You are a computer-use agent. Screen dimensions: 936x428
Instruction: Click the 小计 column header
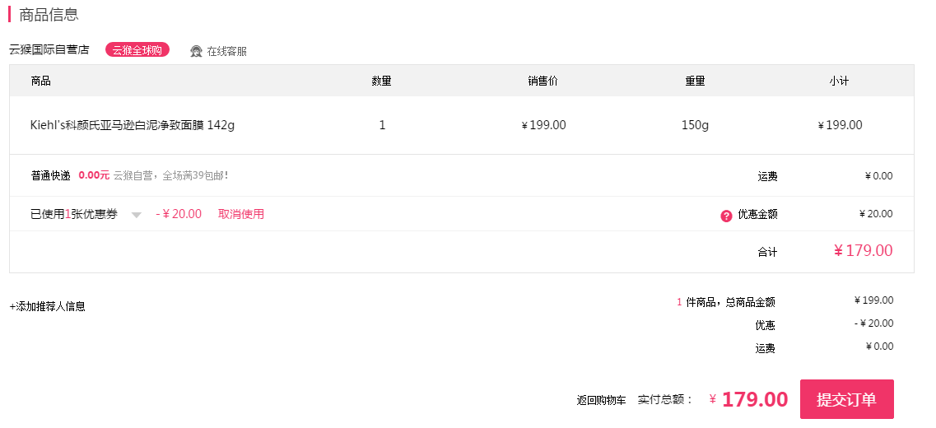pos(839,81)
